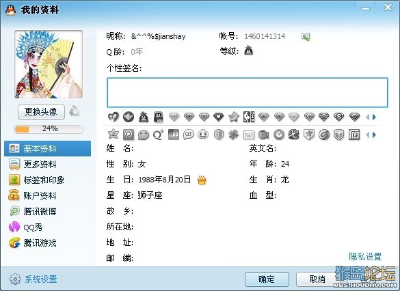Click the 24% profile completion bar

pos(49,129)
